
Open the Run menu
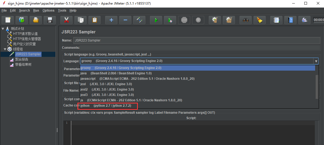point(36,11)
